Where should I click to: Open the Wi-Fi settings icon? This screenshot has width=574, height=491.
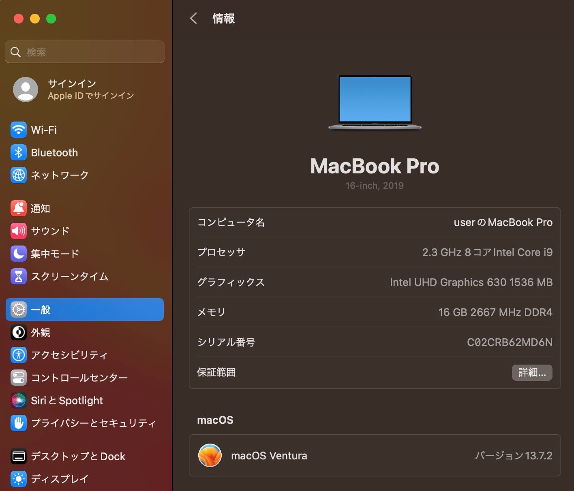point(19,130)
